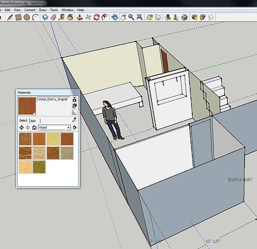Viewport: 257px width, 249px height.
Task: Click the blue Google Earth globe icon
Action: (x=184, y=17)
